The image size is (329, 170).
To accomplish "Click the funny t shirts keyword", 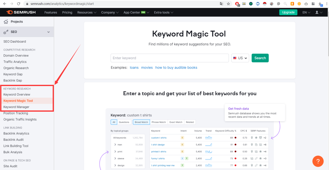I will click(x=158, y=158).
